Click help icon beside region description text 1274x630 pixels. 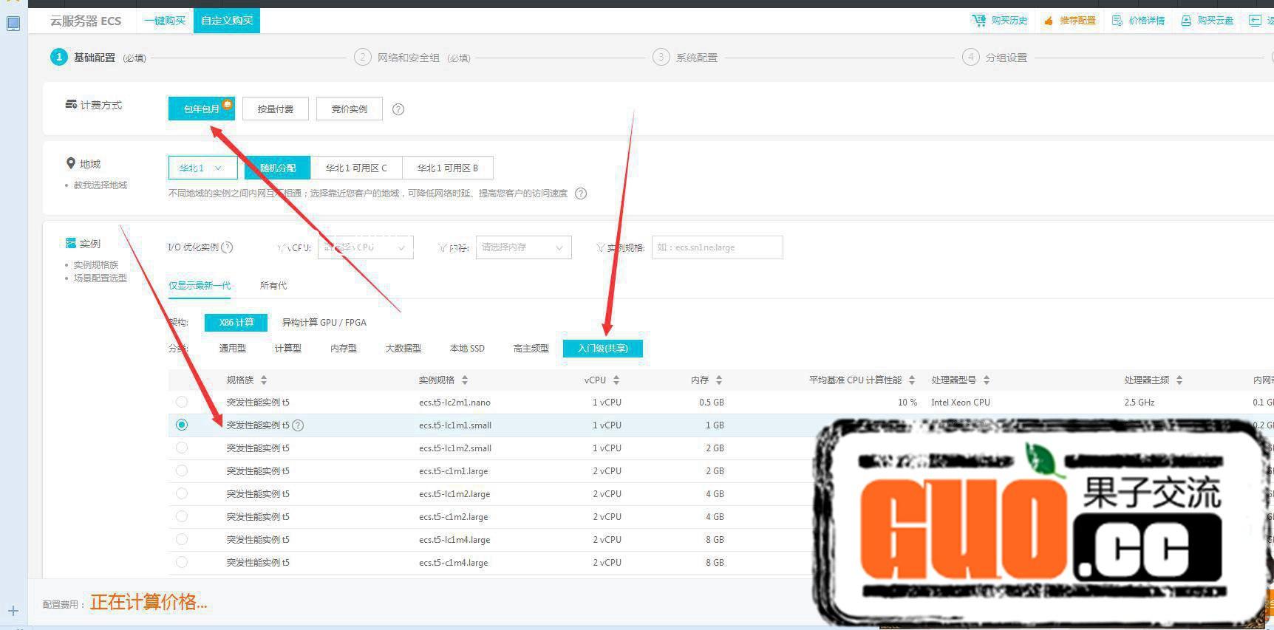[x=581, y=194]
